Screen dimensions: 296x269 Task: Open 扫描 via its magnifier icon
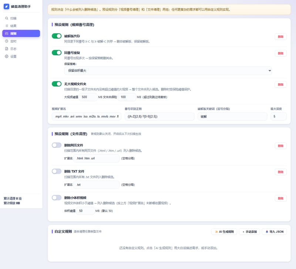[7, 18]
